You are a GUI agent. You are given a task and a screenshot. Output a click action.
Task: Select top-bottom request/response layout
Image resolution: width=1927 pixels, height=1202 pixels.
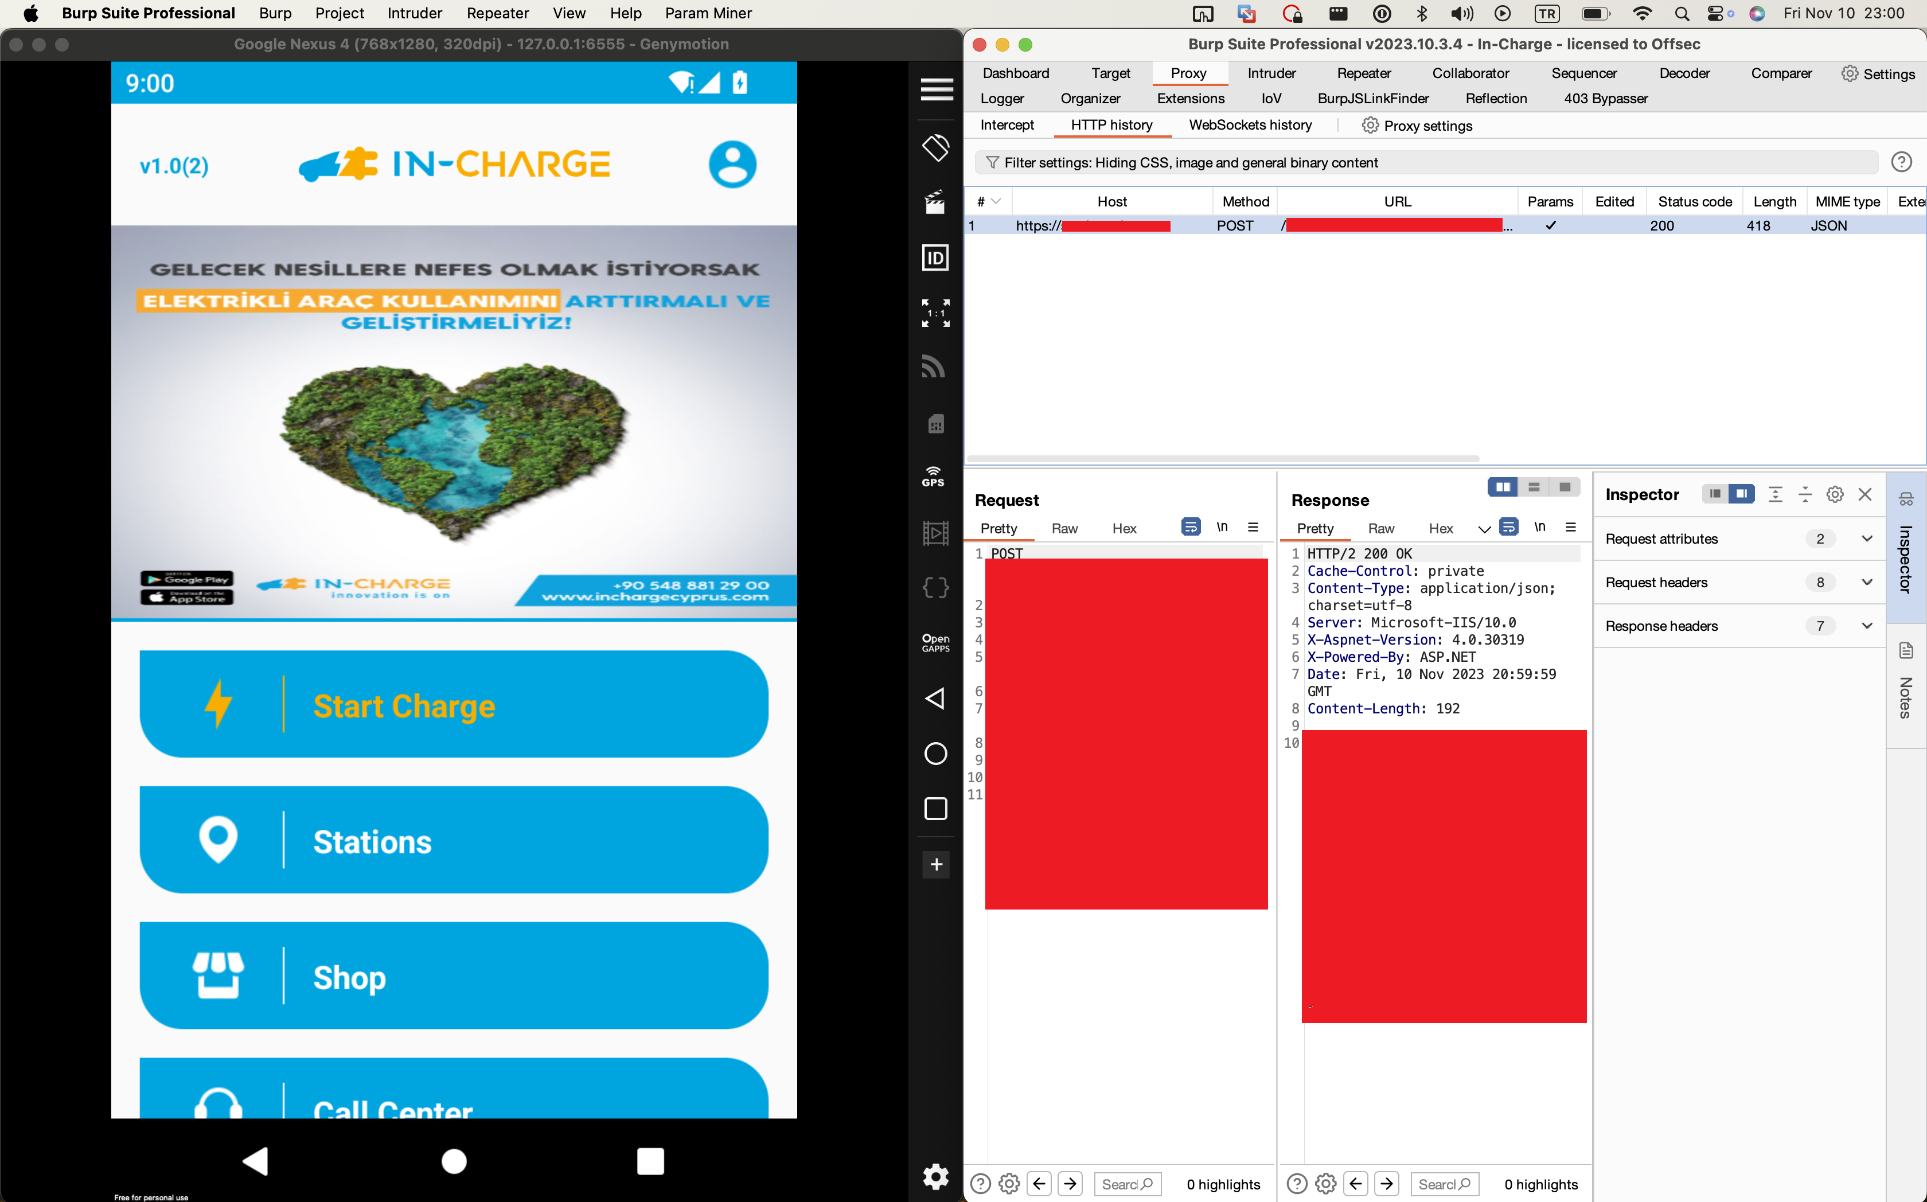[x=1534, y=486]
